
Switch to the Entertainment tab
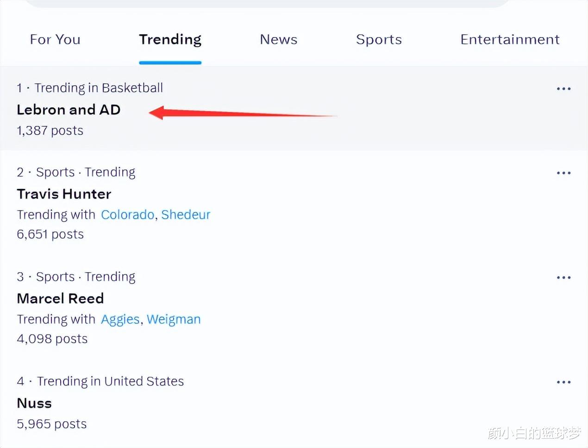[x=510, y=39]
